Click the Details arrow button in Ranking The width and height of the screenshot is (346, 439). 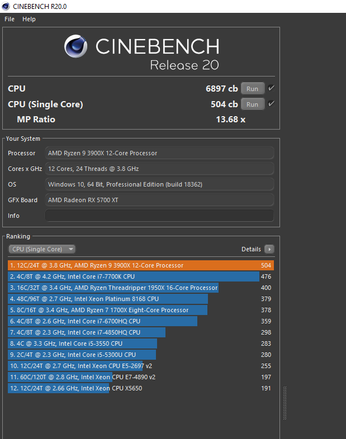(x=269, y=249)
